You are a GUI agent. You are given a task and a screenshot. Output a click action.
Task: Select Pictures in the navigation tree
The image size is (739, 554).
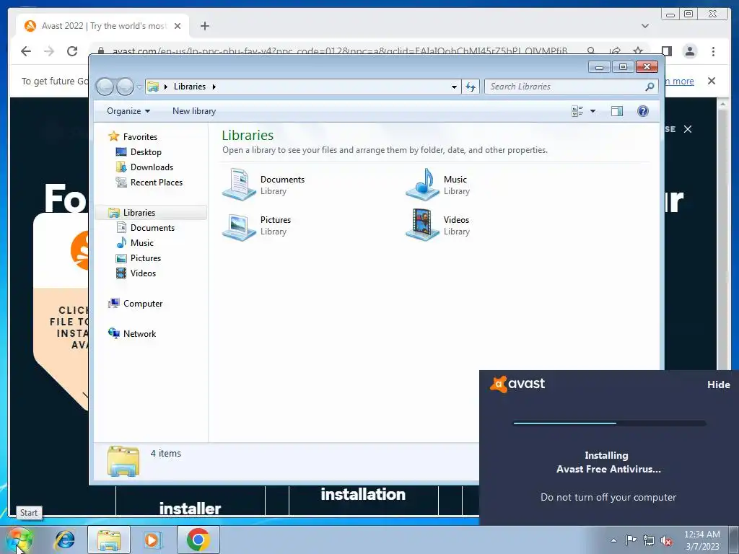[x=146, y=258]
